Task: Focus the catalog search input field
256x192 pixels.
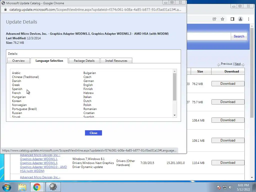Action: pos(209,36)
